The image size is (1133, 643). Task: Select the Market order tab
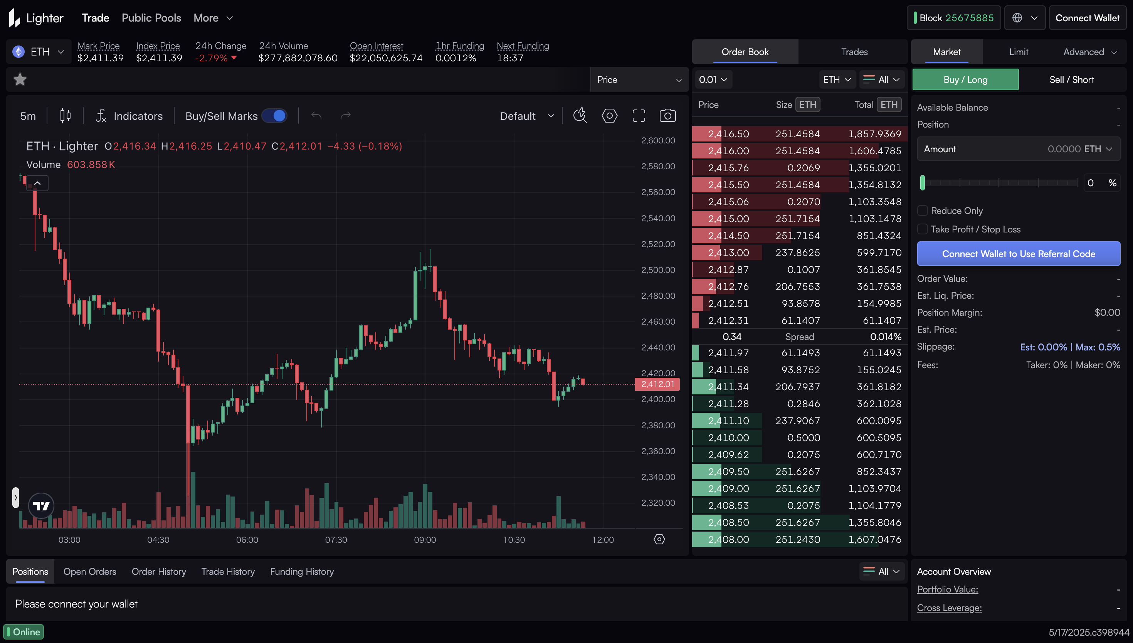(946, 52)
